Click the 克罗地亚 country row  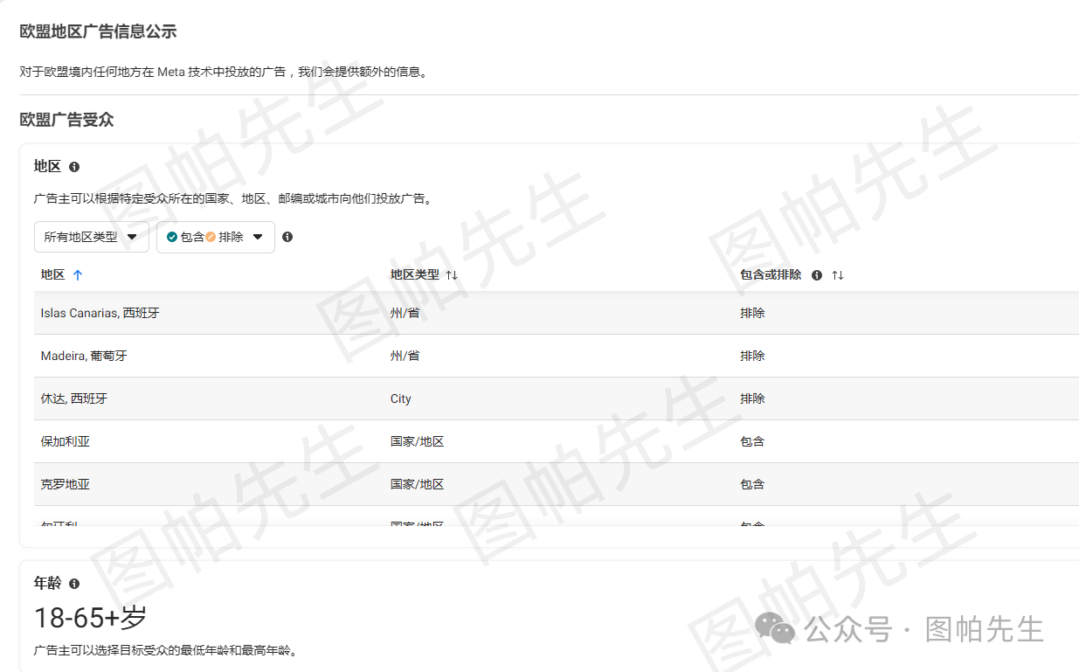(x=66, y=484)
